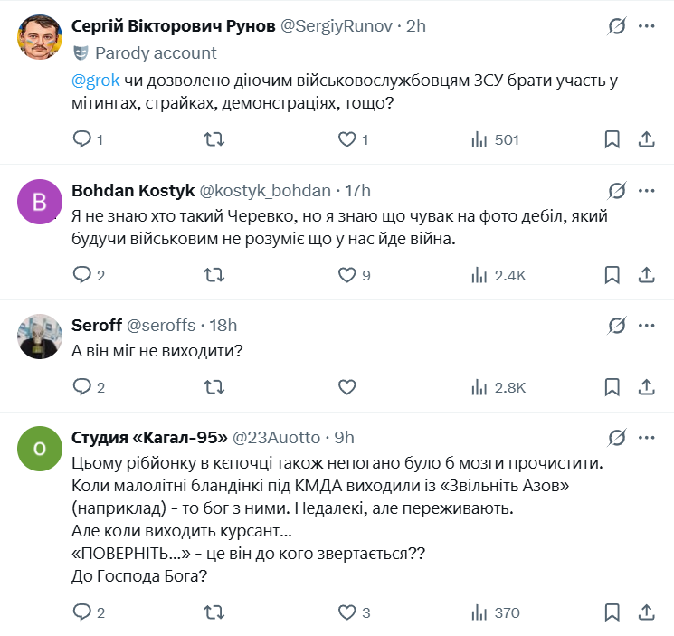
Task: Reply to Seroff's tweet
Action: click(82, 387)
